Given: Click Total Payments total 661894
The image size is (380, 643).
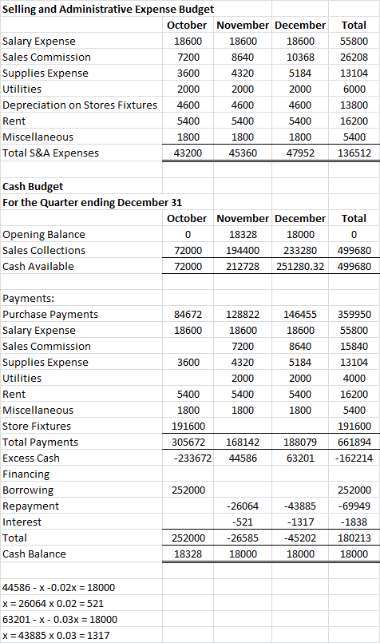Looking at the screenshot, I should pyautogui.click(x=354, y=443).
